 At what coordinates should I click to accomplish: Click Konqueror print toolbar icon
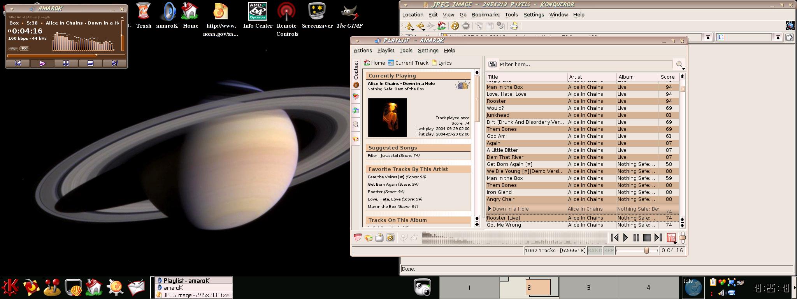click(x=514, y=26)
